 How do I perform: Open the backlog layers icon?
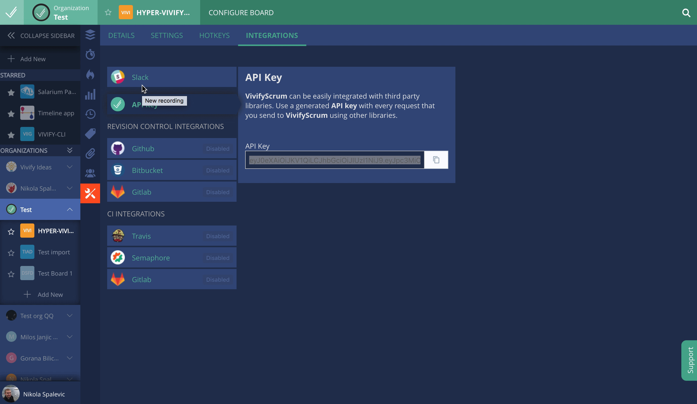click(90, 35)
